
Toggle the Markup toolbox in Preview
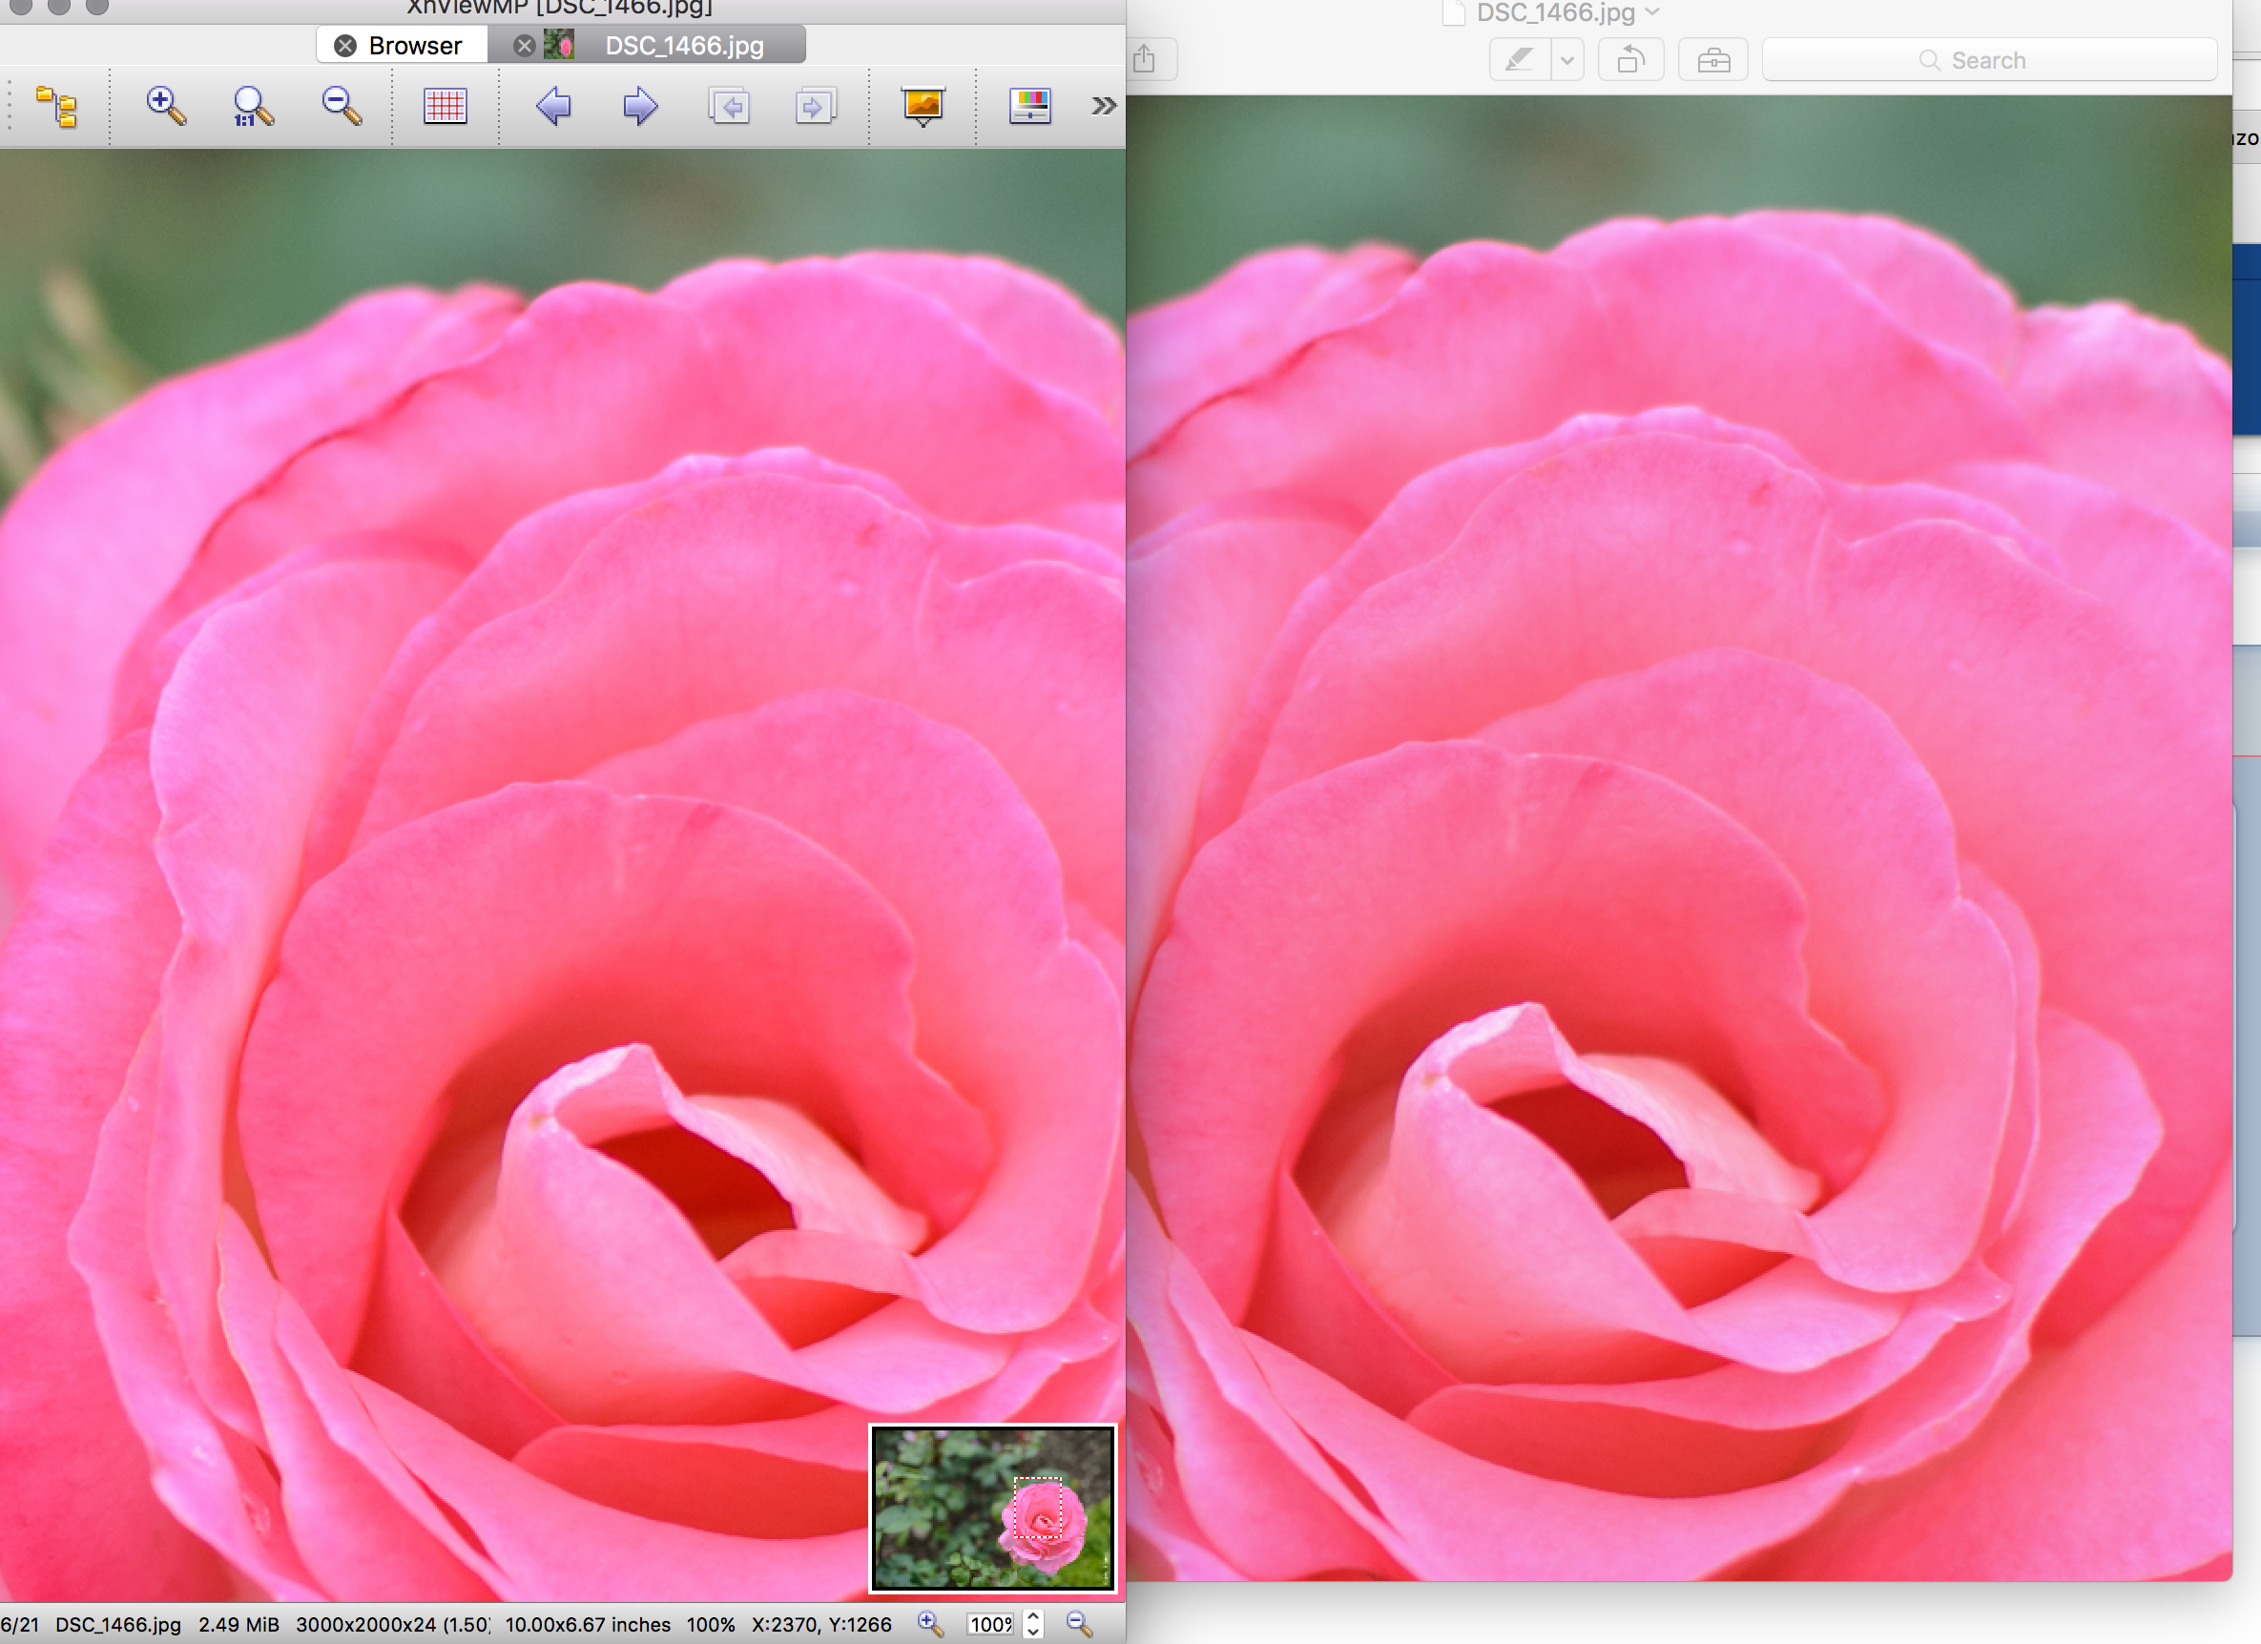click(x=1713, y=60)
